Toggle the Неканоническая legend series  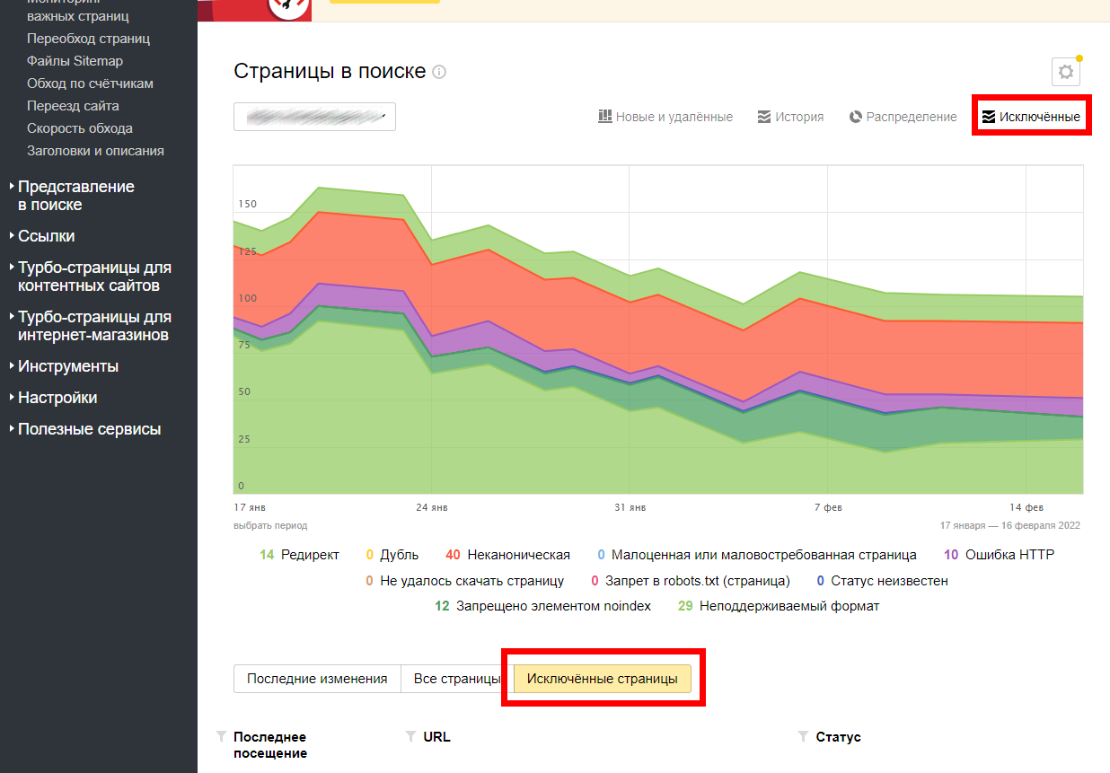[x=507, y=555]
